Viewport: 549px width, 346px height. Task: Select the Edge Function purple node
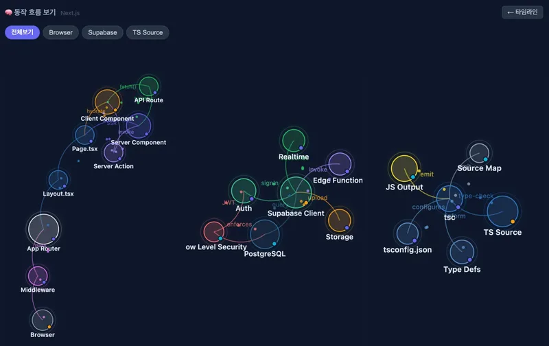tap(340, 164)
